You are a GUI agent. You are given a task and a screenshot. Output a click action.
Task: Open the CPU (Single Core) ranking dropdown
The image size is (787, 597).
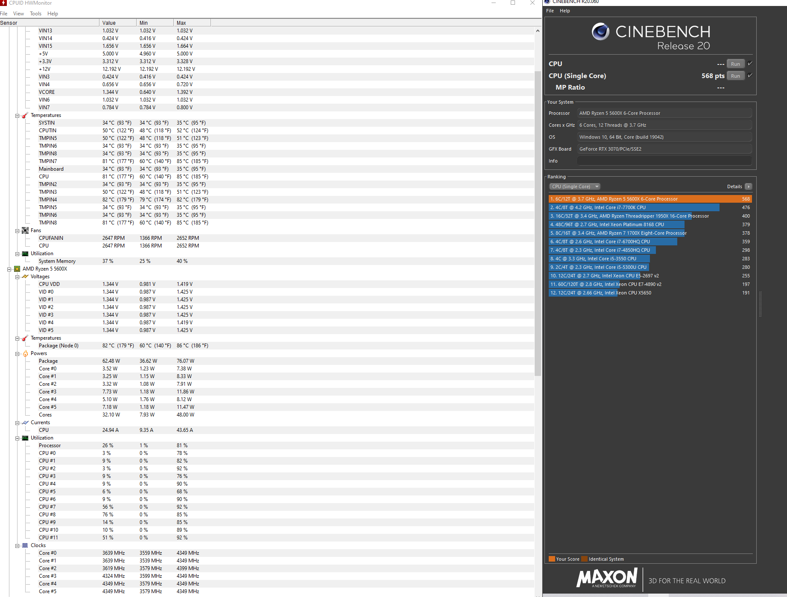click(x=575, y=186)
